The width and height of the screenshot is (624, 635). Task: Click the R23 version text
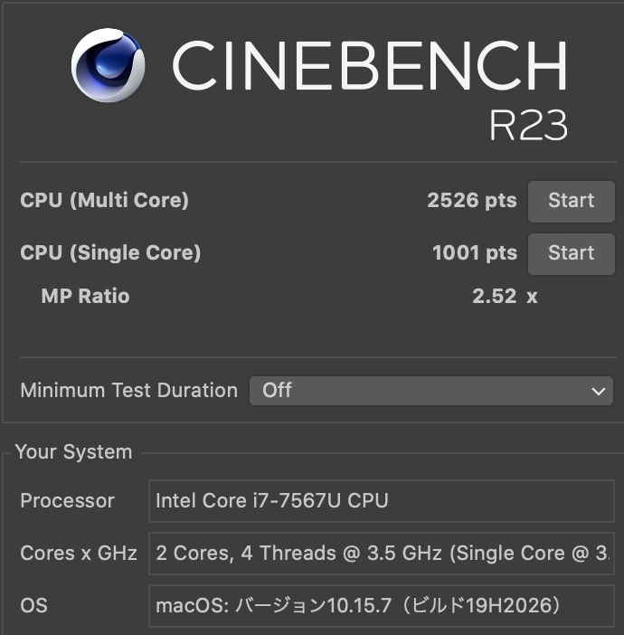[528, 127]
